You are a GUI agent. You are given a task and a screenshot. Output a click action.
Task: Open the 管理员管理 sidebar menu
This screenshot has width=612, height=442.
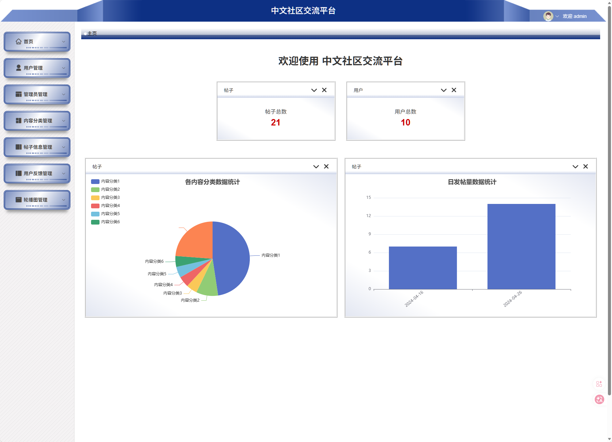pos(37,94)
